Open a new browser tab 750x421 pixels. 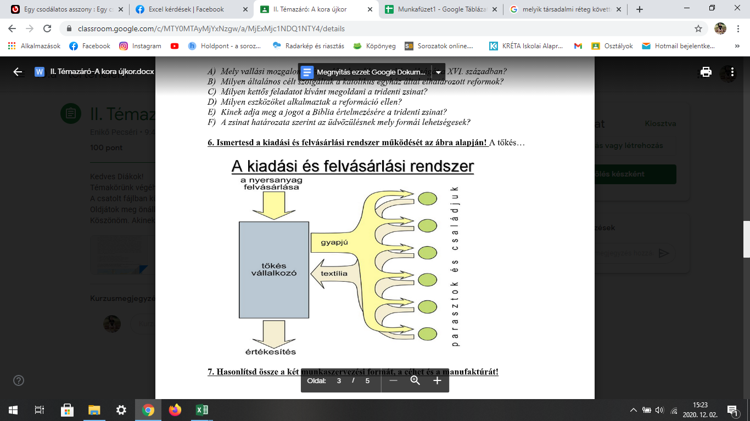tap(639, 9)
